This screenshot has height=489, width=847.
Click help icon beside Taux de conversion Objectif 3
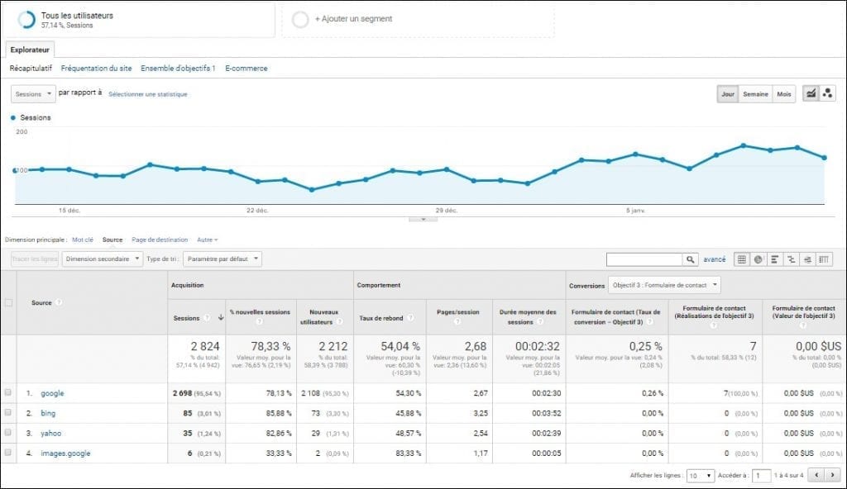coord(650,321)
